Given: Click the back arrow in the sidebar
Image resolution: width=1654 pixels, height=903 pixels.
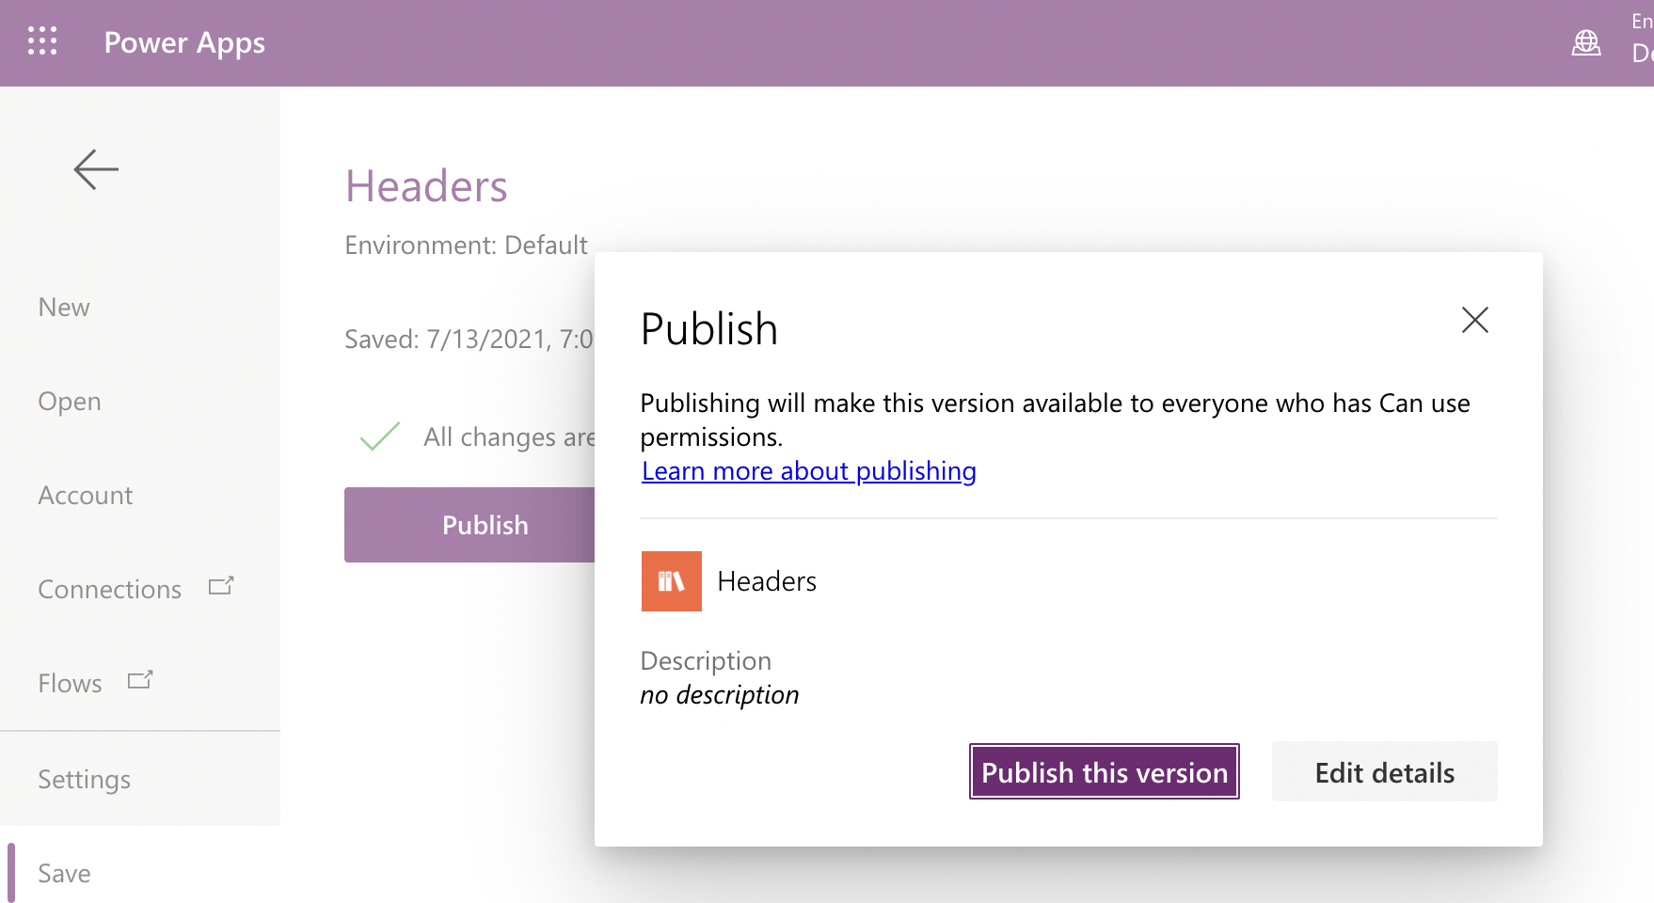Looking at the screenshot, I should [96, 169].
